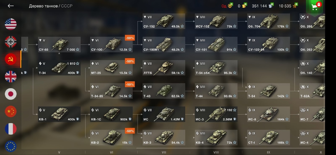Select the European nation flag
336x155 pixels.
pyautogui.click(x=11, y=146)
